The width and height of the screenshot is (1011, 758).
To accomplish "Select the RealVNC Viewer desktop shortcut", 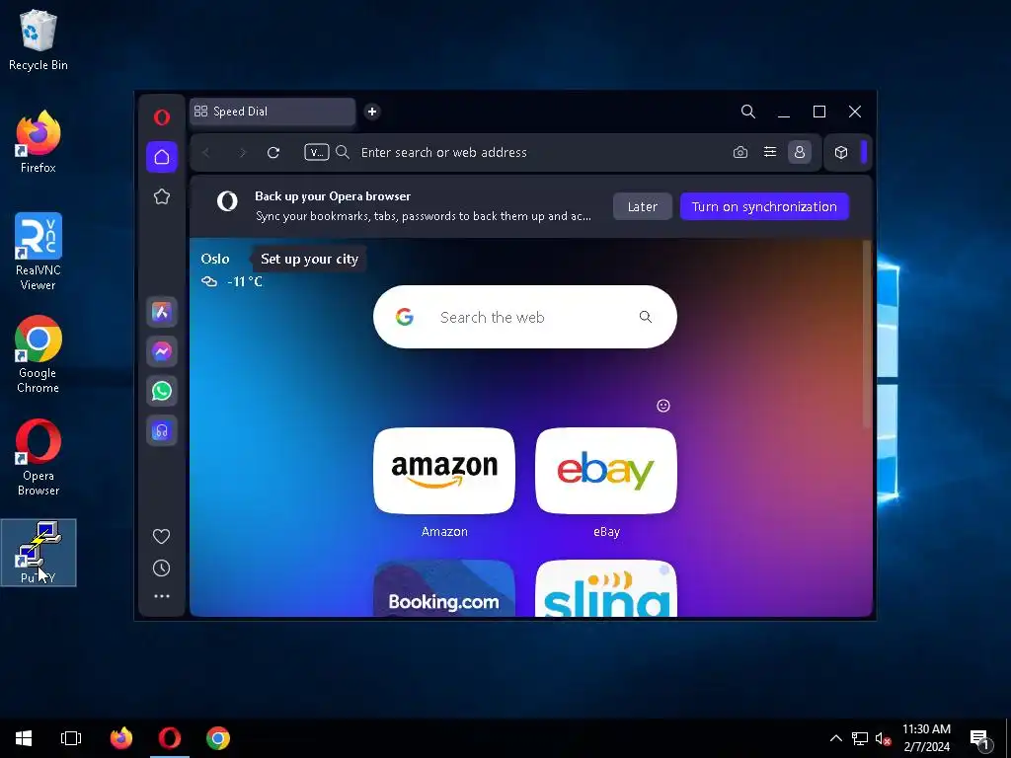I will pyautogui.click(x=39, y=252).
